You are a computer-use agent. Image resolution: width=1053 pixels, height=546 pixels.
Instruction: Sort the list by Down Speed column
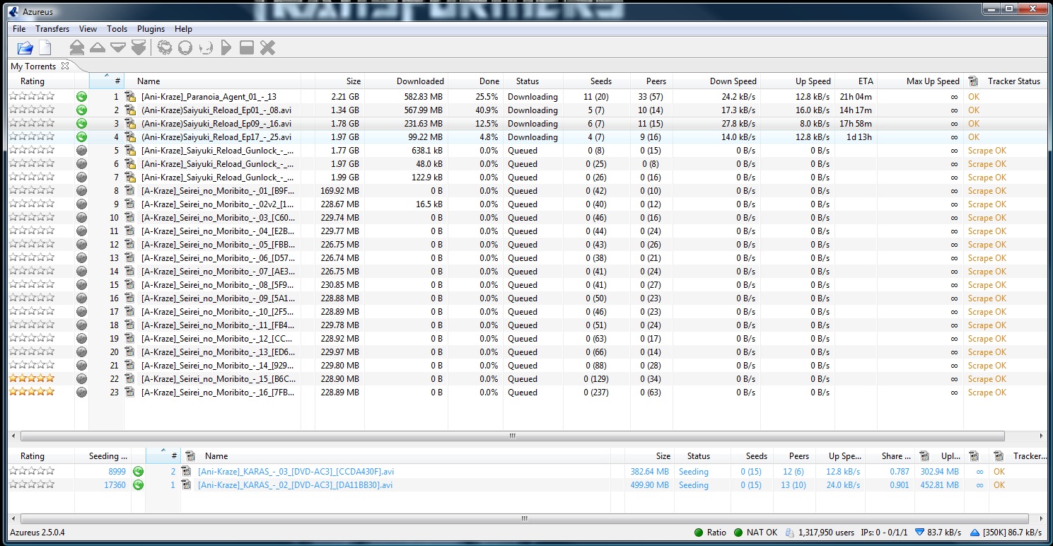point(733,81)
